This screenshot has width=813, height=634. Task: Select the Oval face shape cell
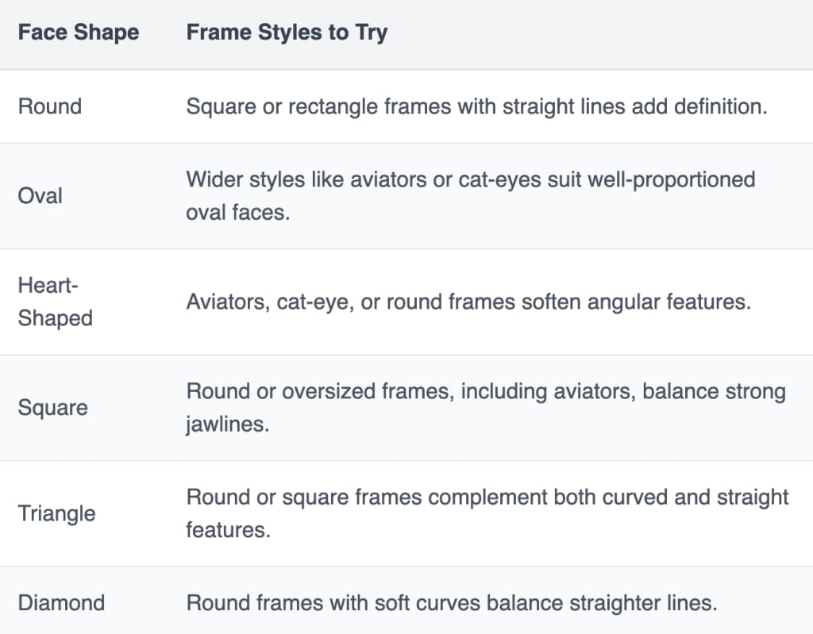tap(40, 196)
